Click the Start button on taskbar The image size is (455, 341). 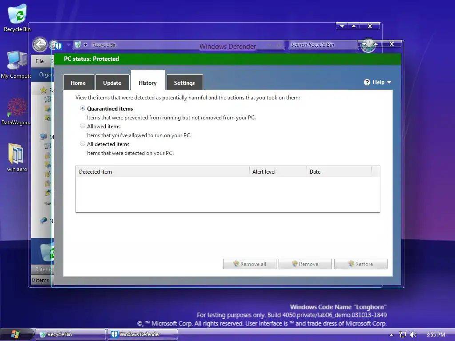tap(15, 334)
